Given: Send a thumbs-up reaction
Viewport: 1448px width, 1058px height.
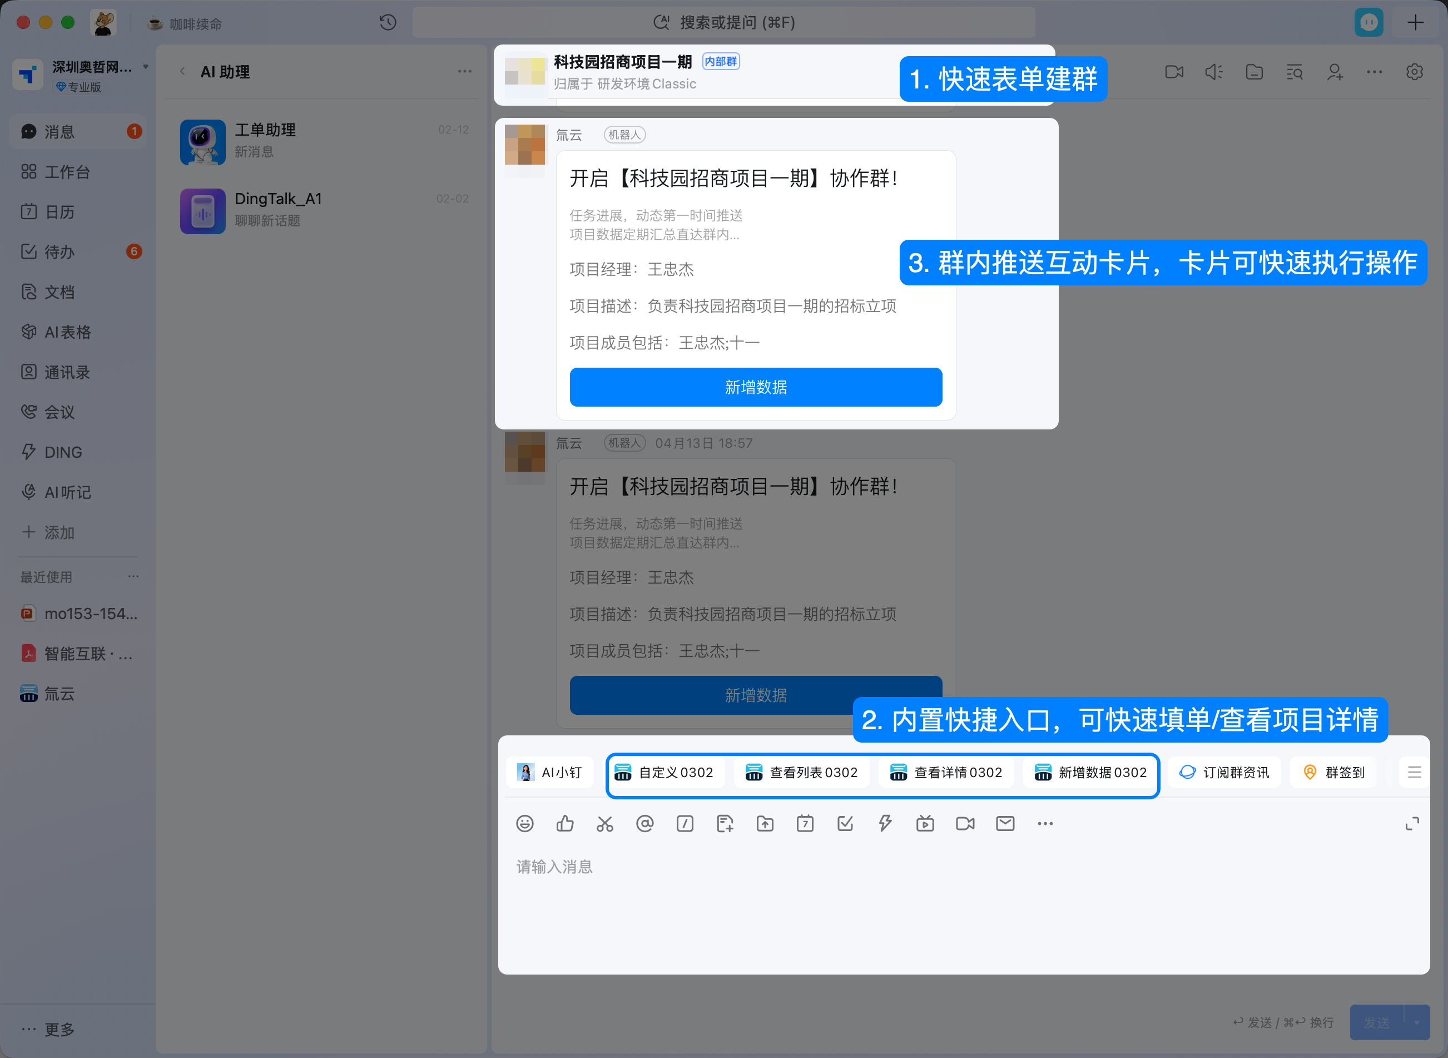Looking at the screenshot, I should [564, 824].
